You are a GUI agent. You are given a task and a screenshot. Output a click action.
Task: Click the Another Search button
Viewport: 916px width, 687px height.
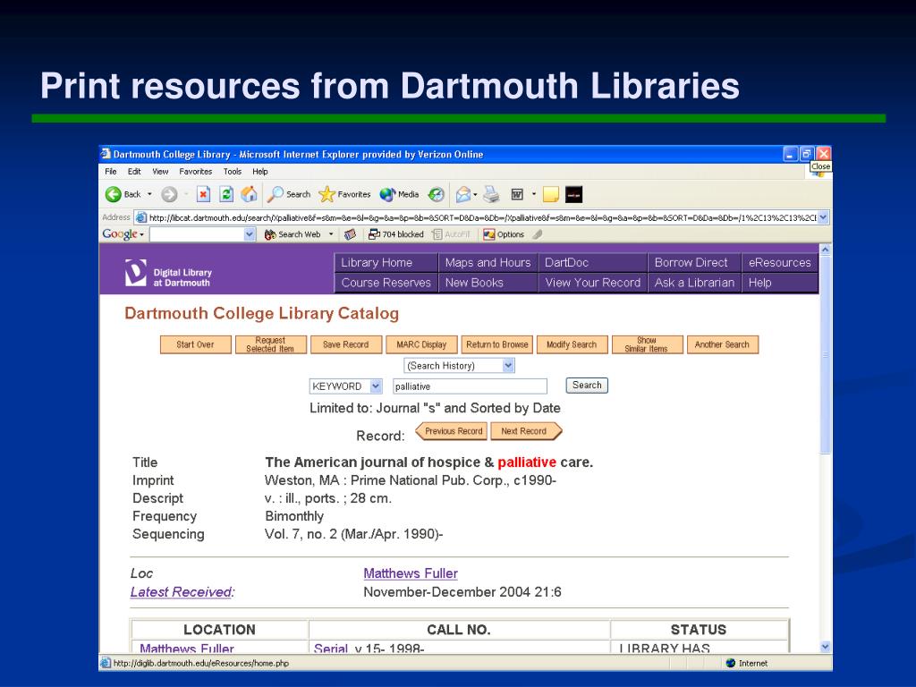click(722, 344)
